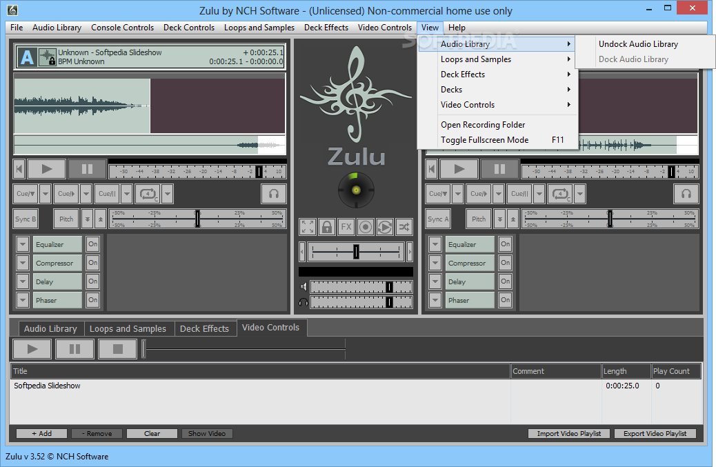Open Deck A loop length dropdown

coord(168,194)
